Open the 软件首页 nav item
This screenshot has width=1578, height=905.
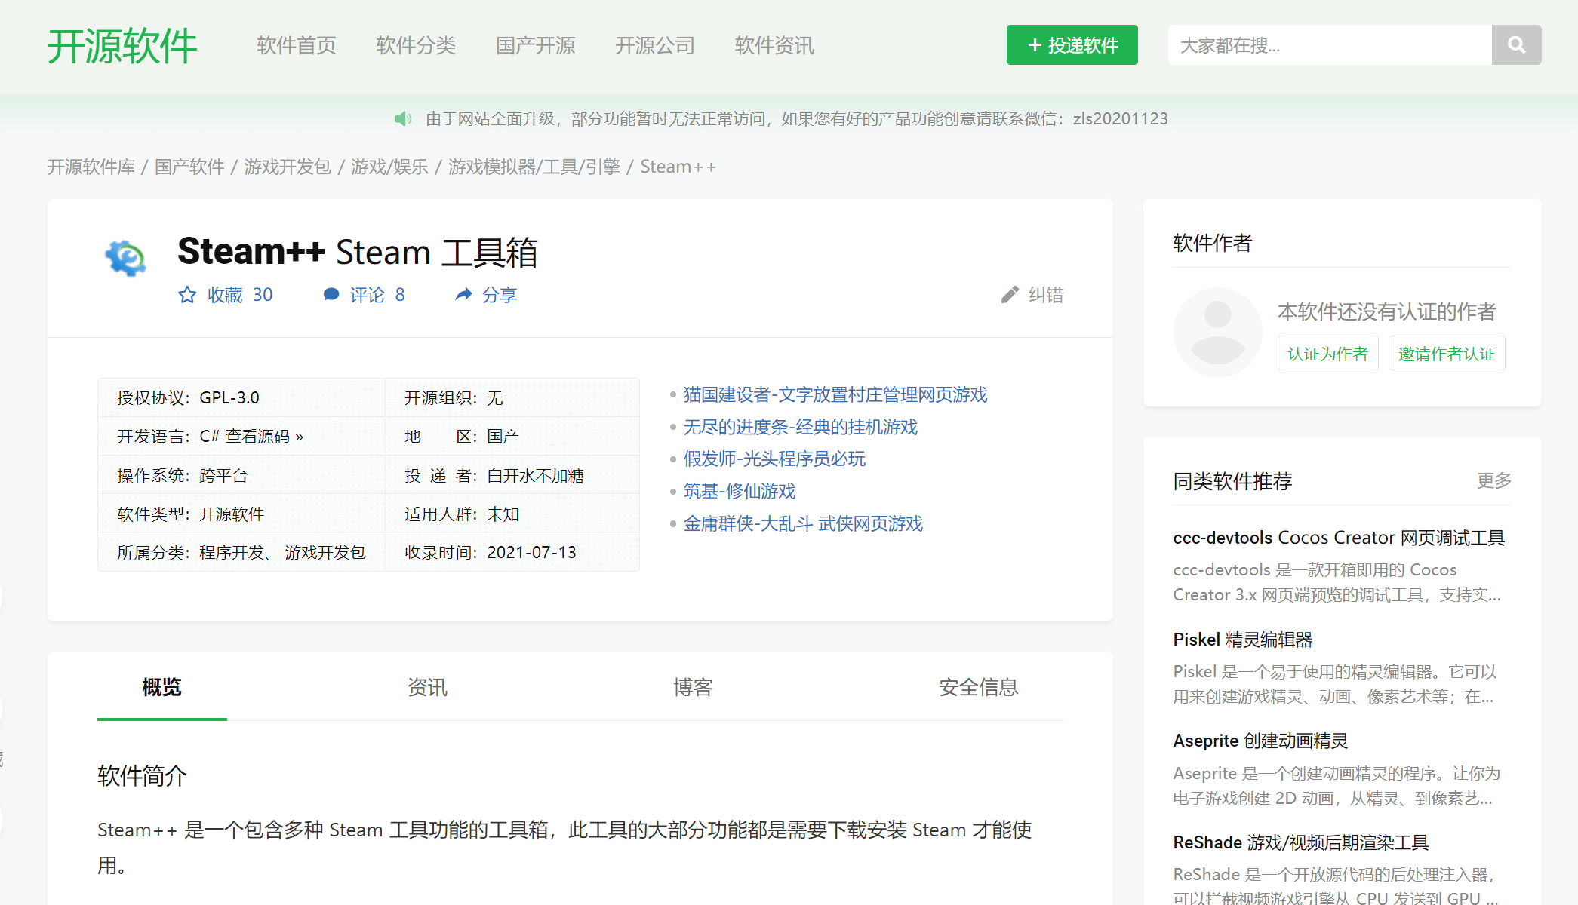(x=297, y=46)
